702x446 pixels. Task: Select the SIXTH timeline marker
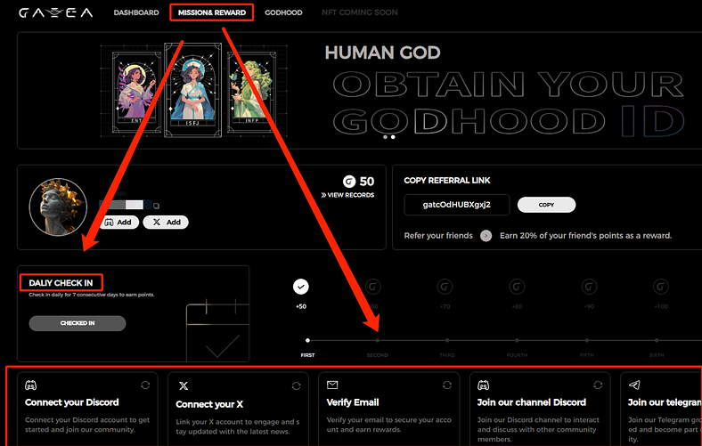657,340
